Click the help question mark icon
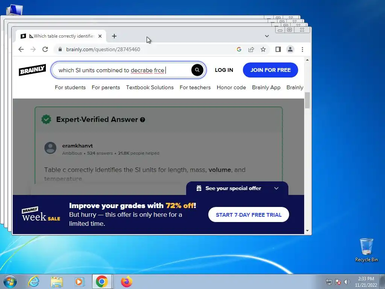This screenshot has height=289, width=385. coord(142,120)
